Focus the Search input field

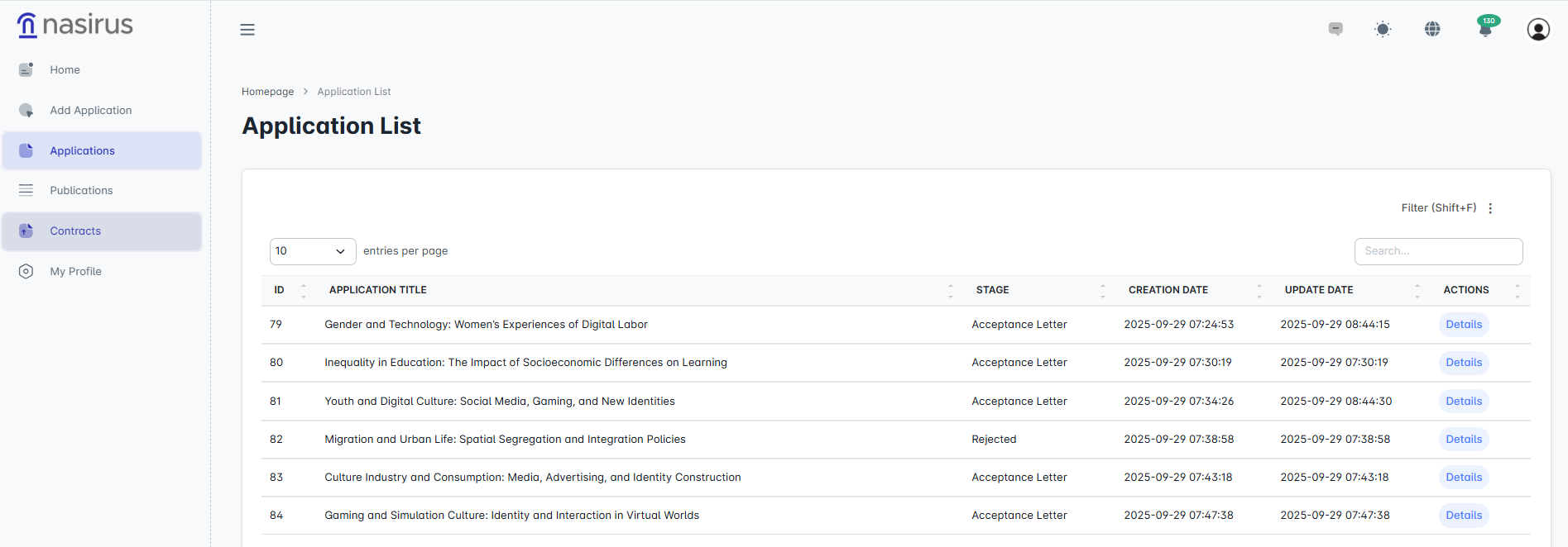[x=1437, y=251]
